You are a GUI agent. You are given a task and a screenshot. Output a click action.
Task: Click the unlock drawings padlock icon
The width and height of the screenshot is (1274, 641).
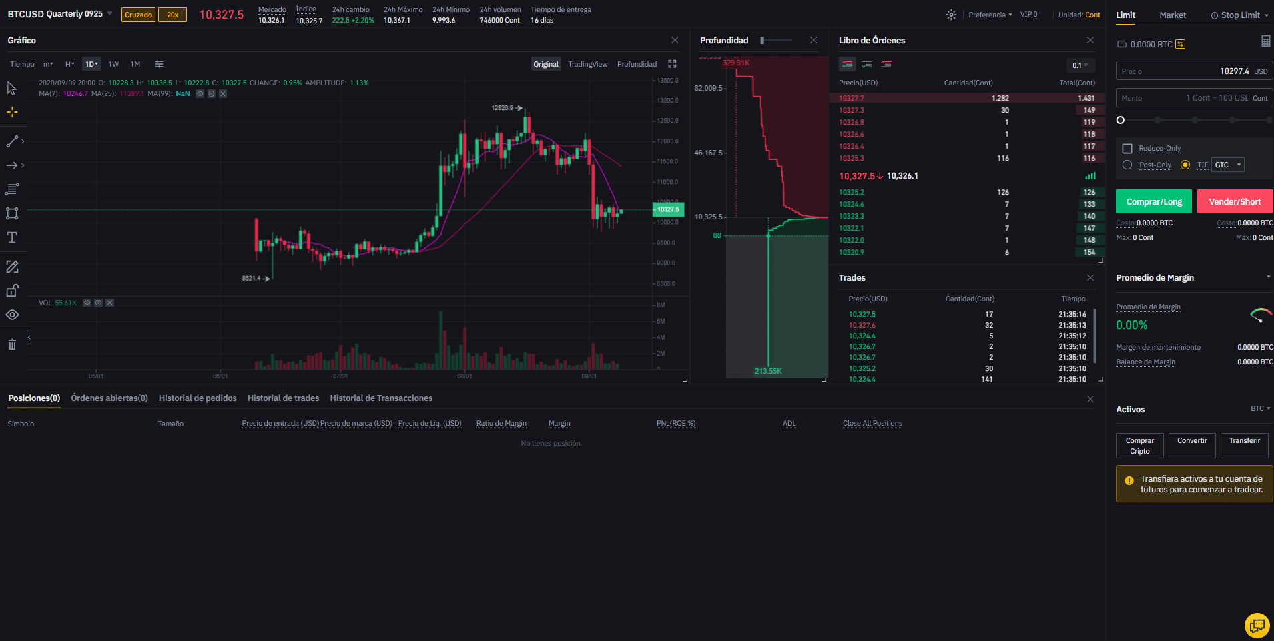coord(12,291)
